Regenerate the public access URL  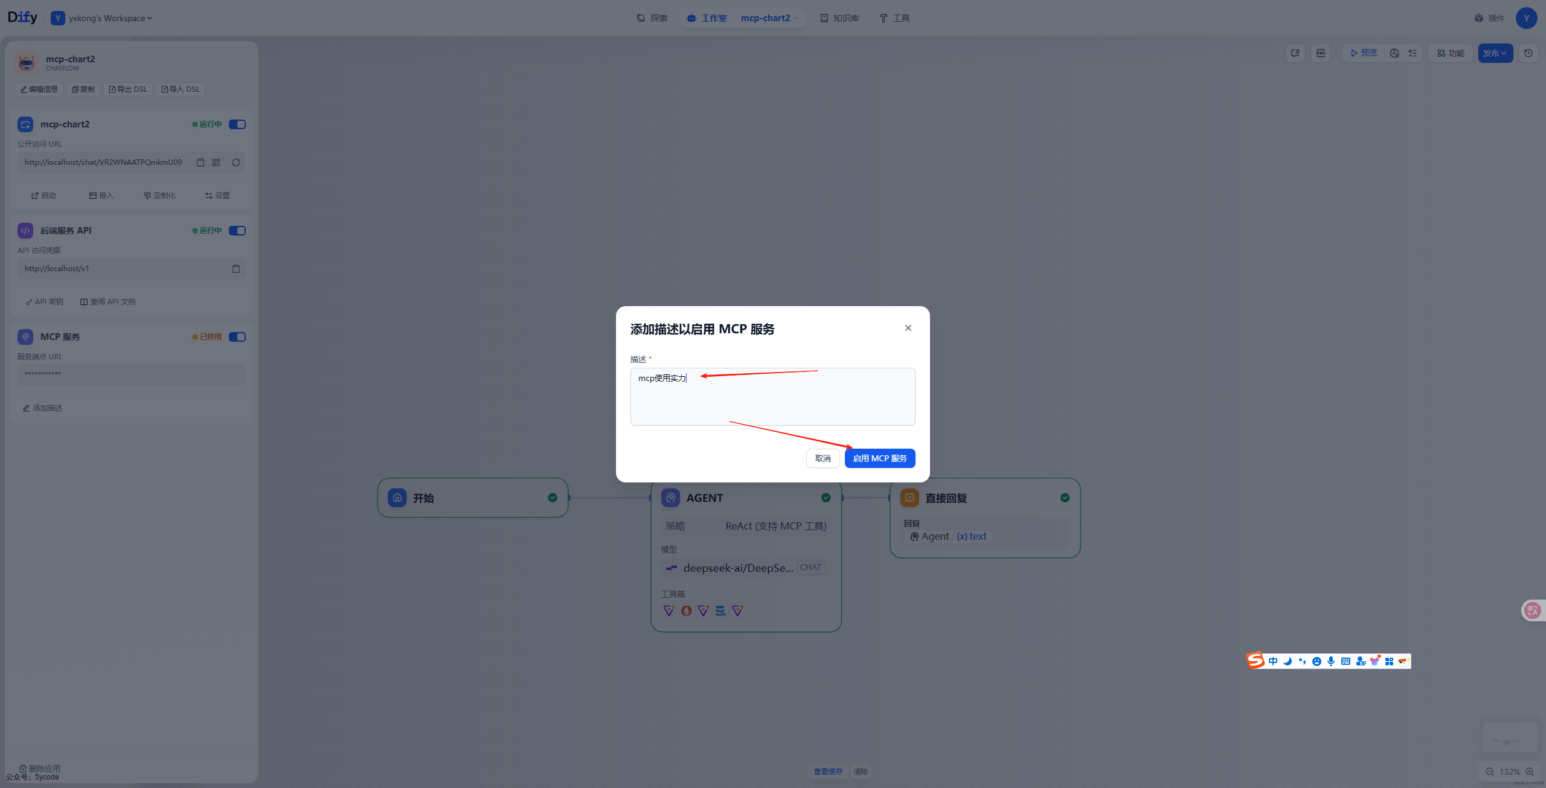[x=236, y=162]
